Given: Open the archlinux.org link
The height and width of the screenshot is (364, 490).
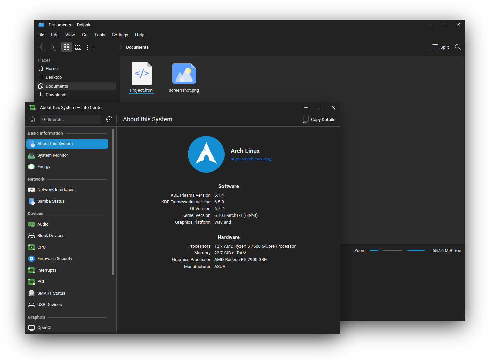Looking at the screenshot, I should (x=251, y=159).
